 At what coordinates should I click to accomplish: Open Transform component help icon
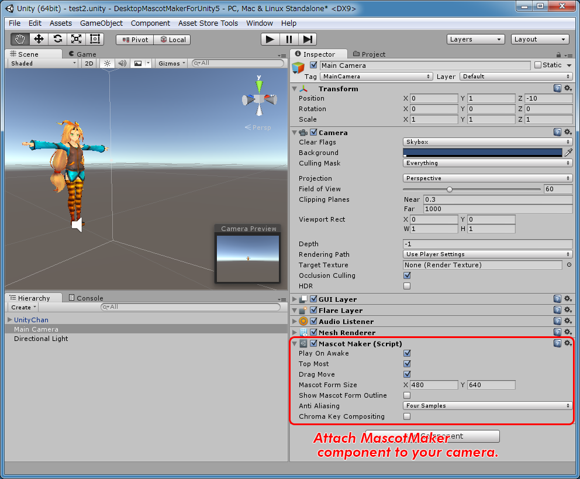tap(557, 88)
